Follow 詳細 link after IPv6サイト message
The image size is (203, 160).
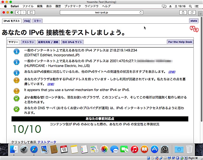pyautogui.click(x=172, y=72)
